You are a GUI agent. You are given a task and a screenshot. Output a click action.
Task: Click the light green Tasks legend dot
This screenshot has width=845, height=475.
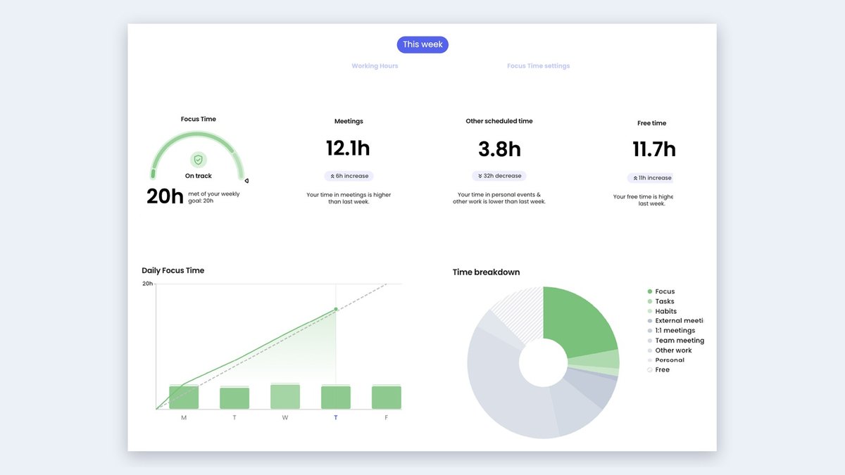(x=649, y=301)
